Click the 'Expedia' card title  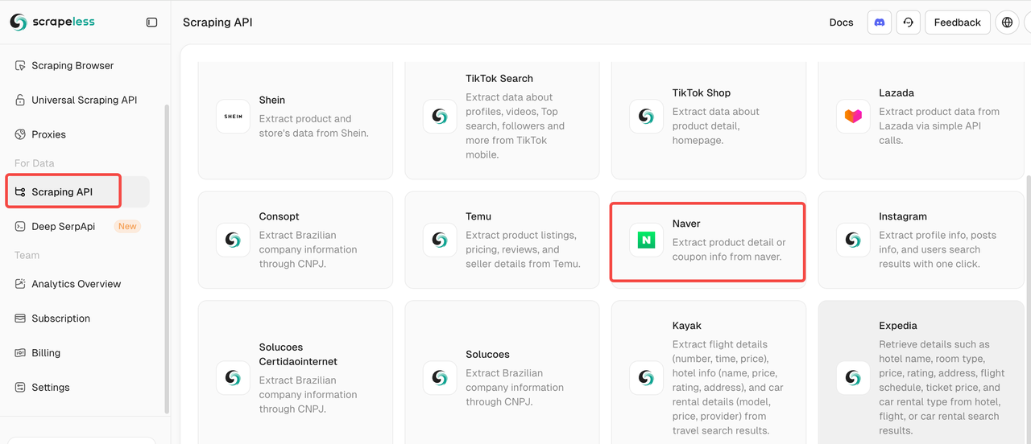pyautogui.click(x=898, y=326)
